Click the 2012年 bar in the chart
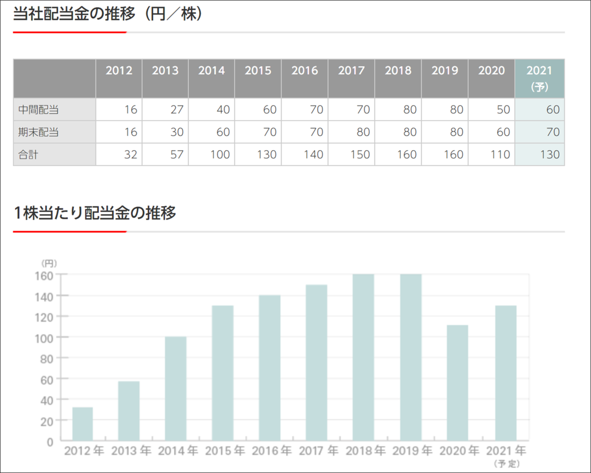This screenshot has height=473, width=591. click(82, 424)
